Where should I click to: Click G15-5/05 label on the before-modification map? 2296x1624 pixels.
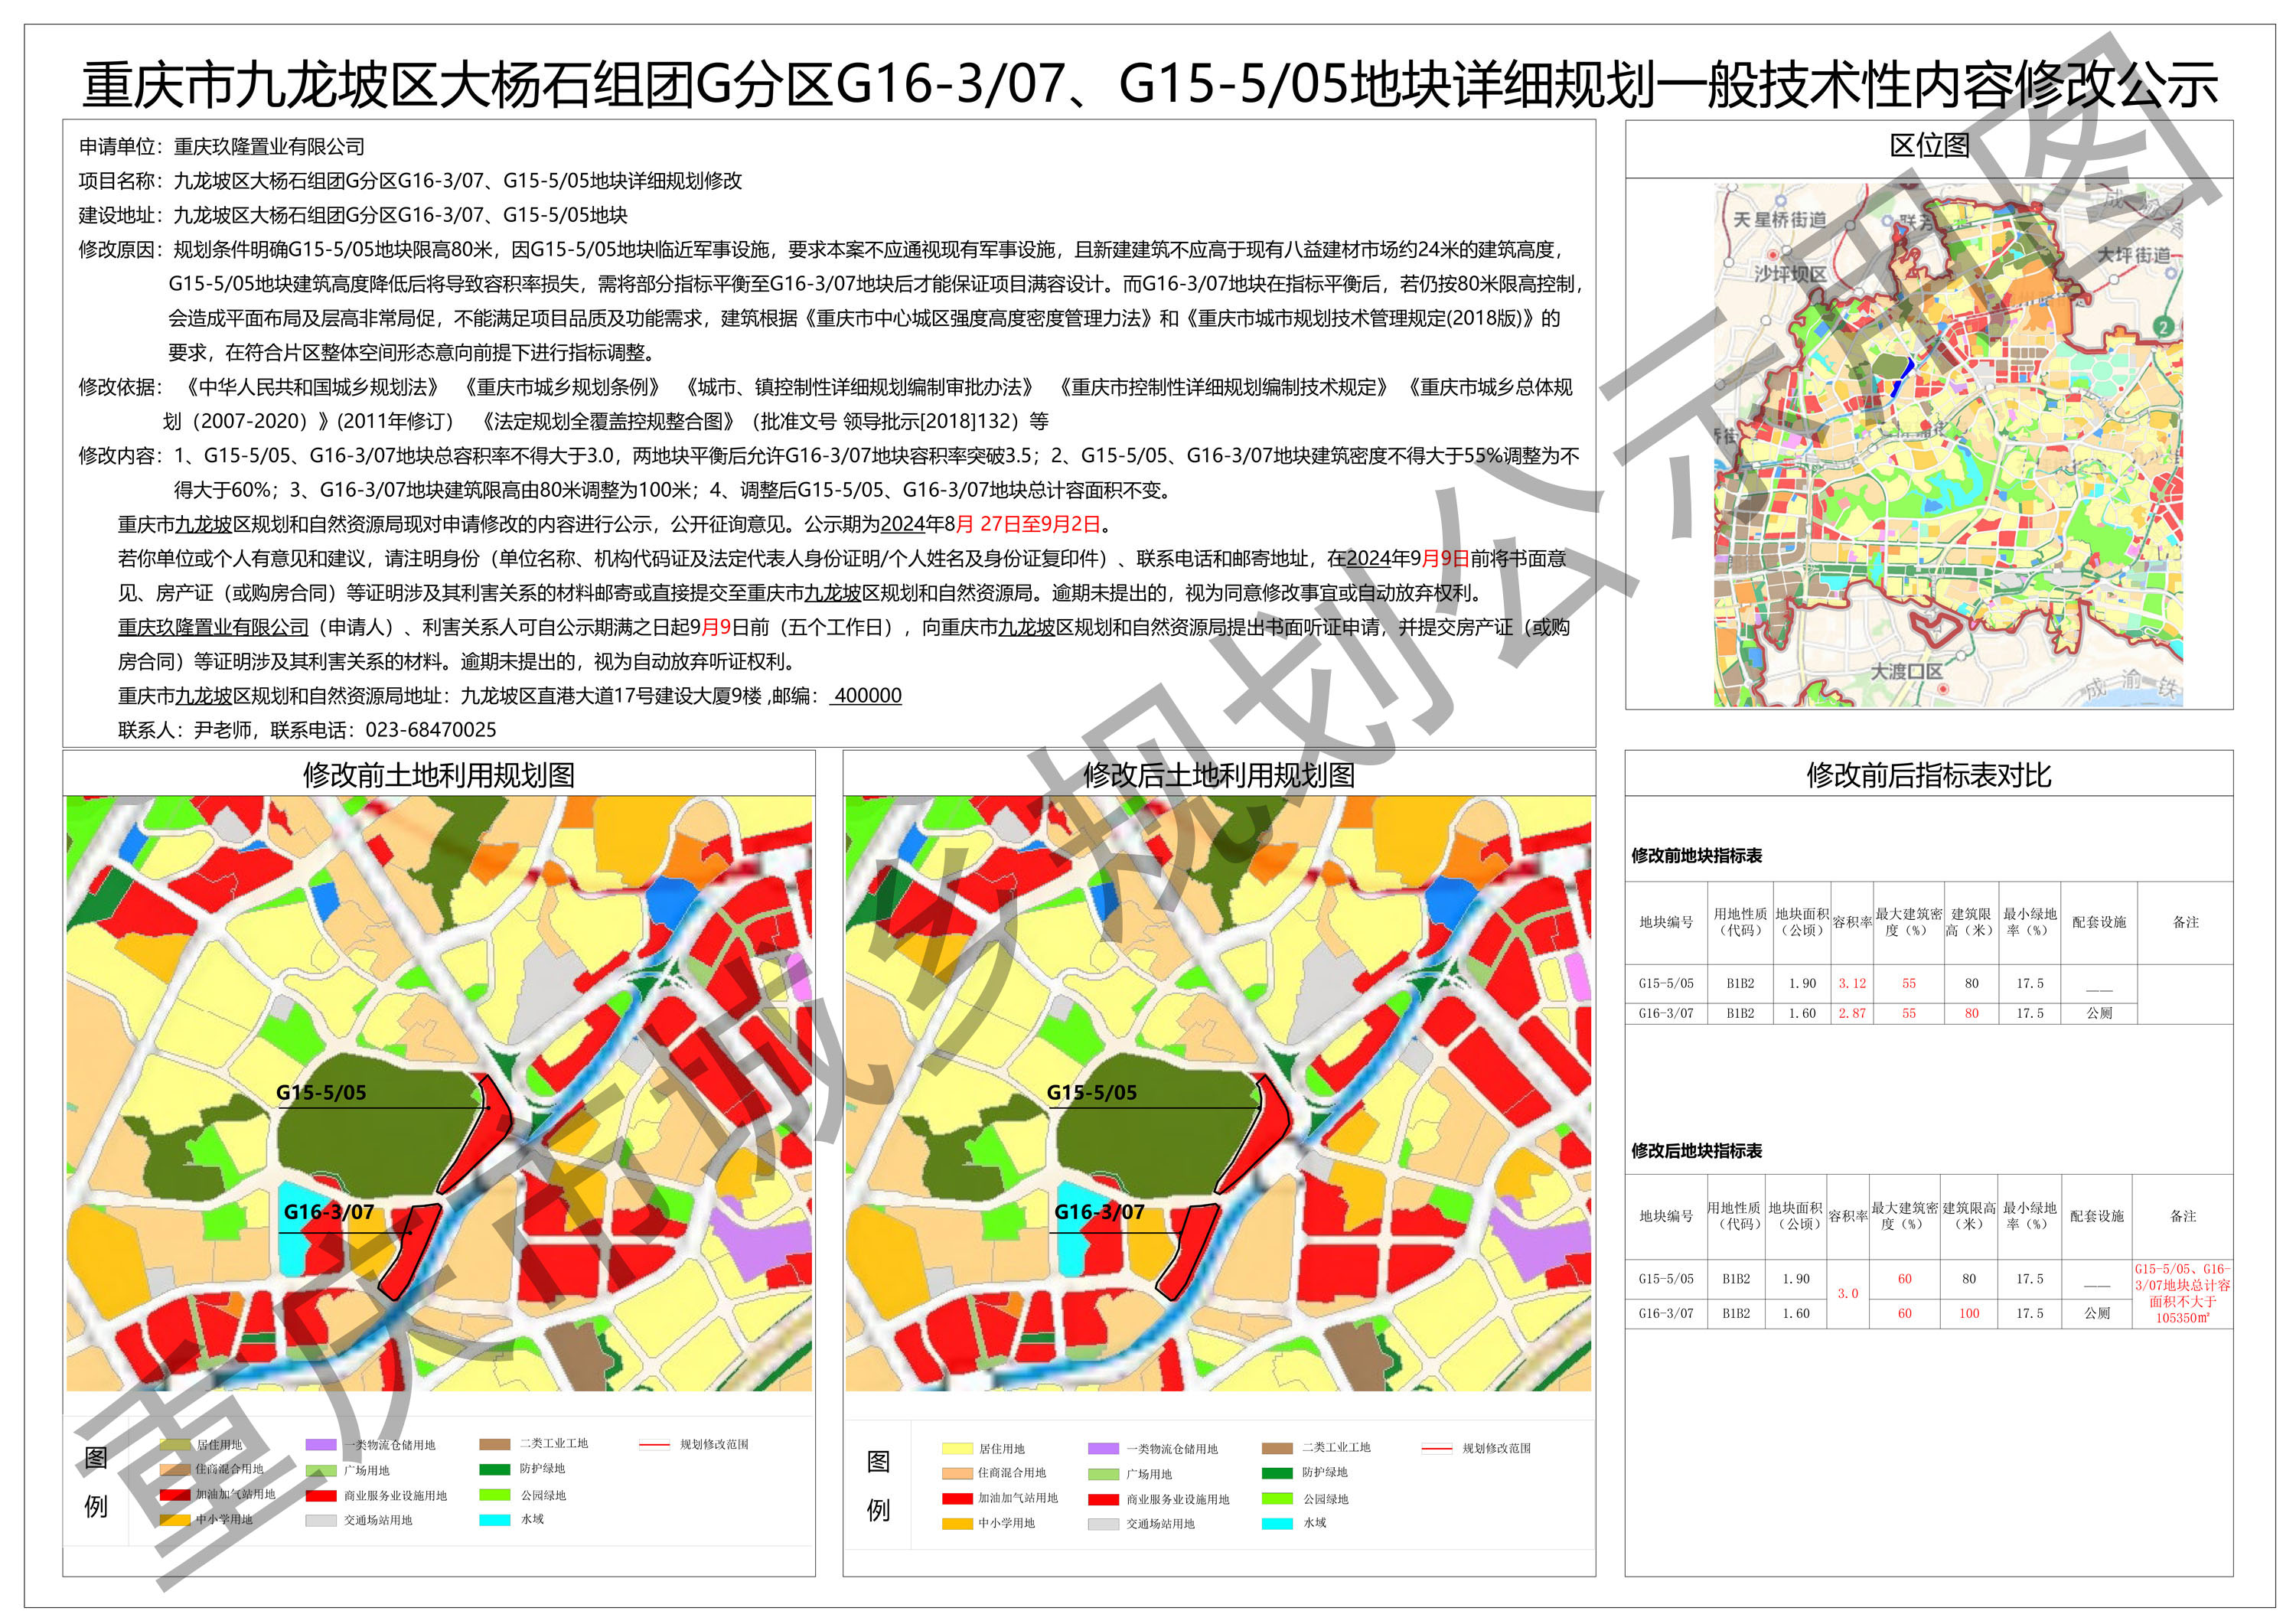(321, 1092)
